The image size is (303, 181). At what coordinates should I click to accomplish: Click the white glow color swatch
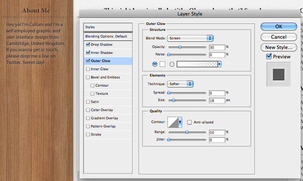[162, 64]
